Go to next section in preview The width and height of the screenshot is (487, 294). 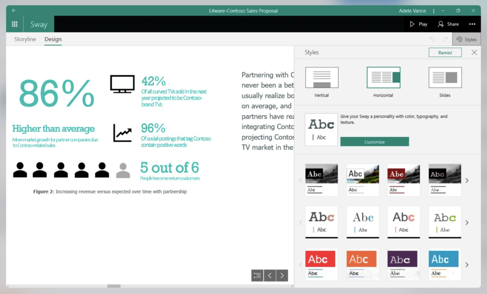click(x=282, y=275)
